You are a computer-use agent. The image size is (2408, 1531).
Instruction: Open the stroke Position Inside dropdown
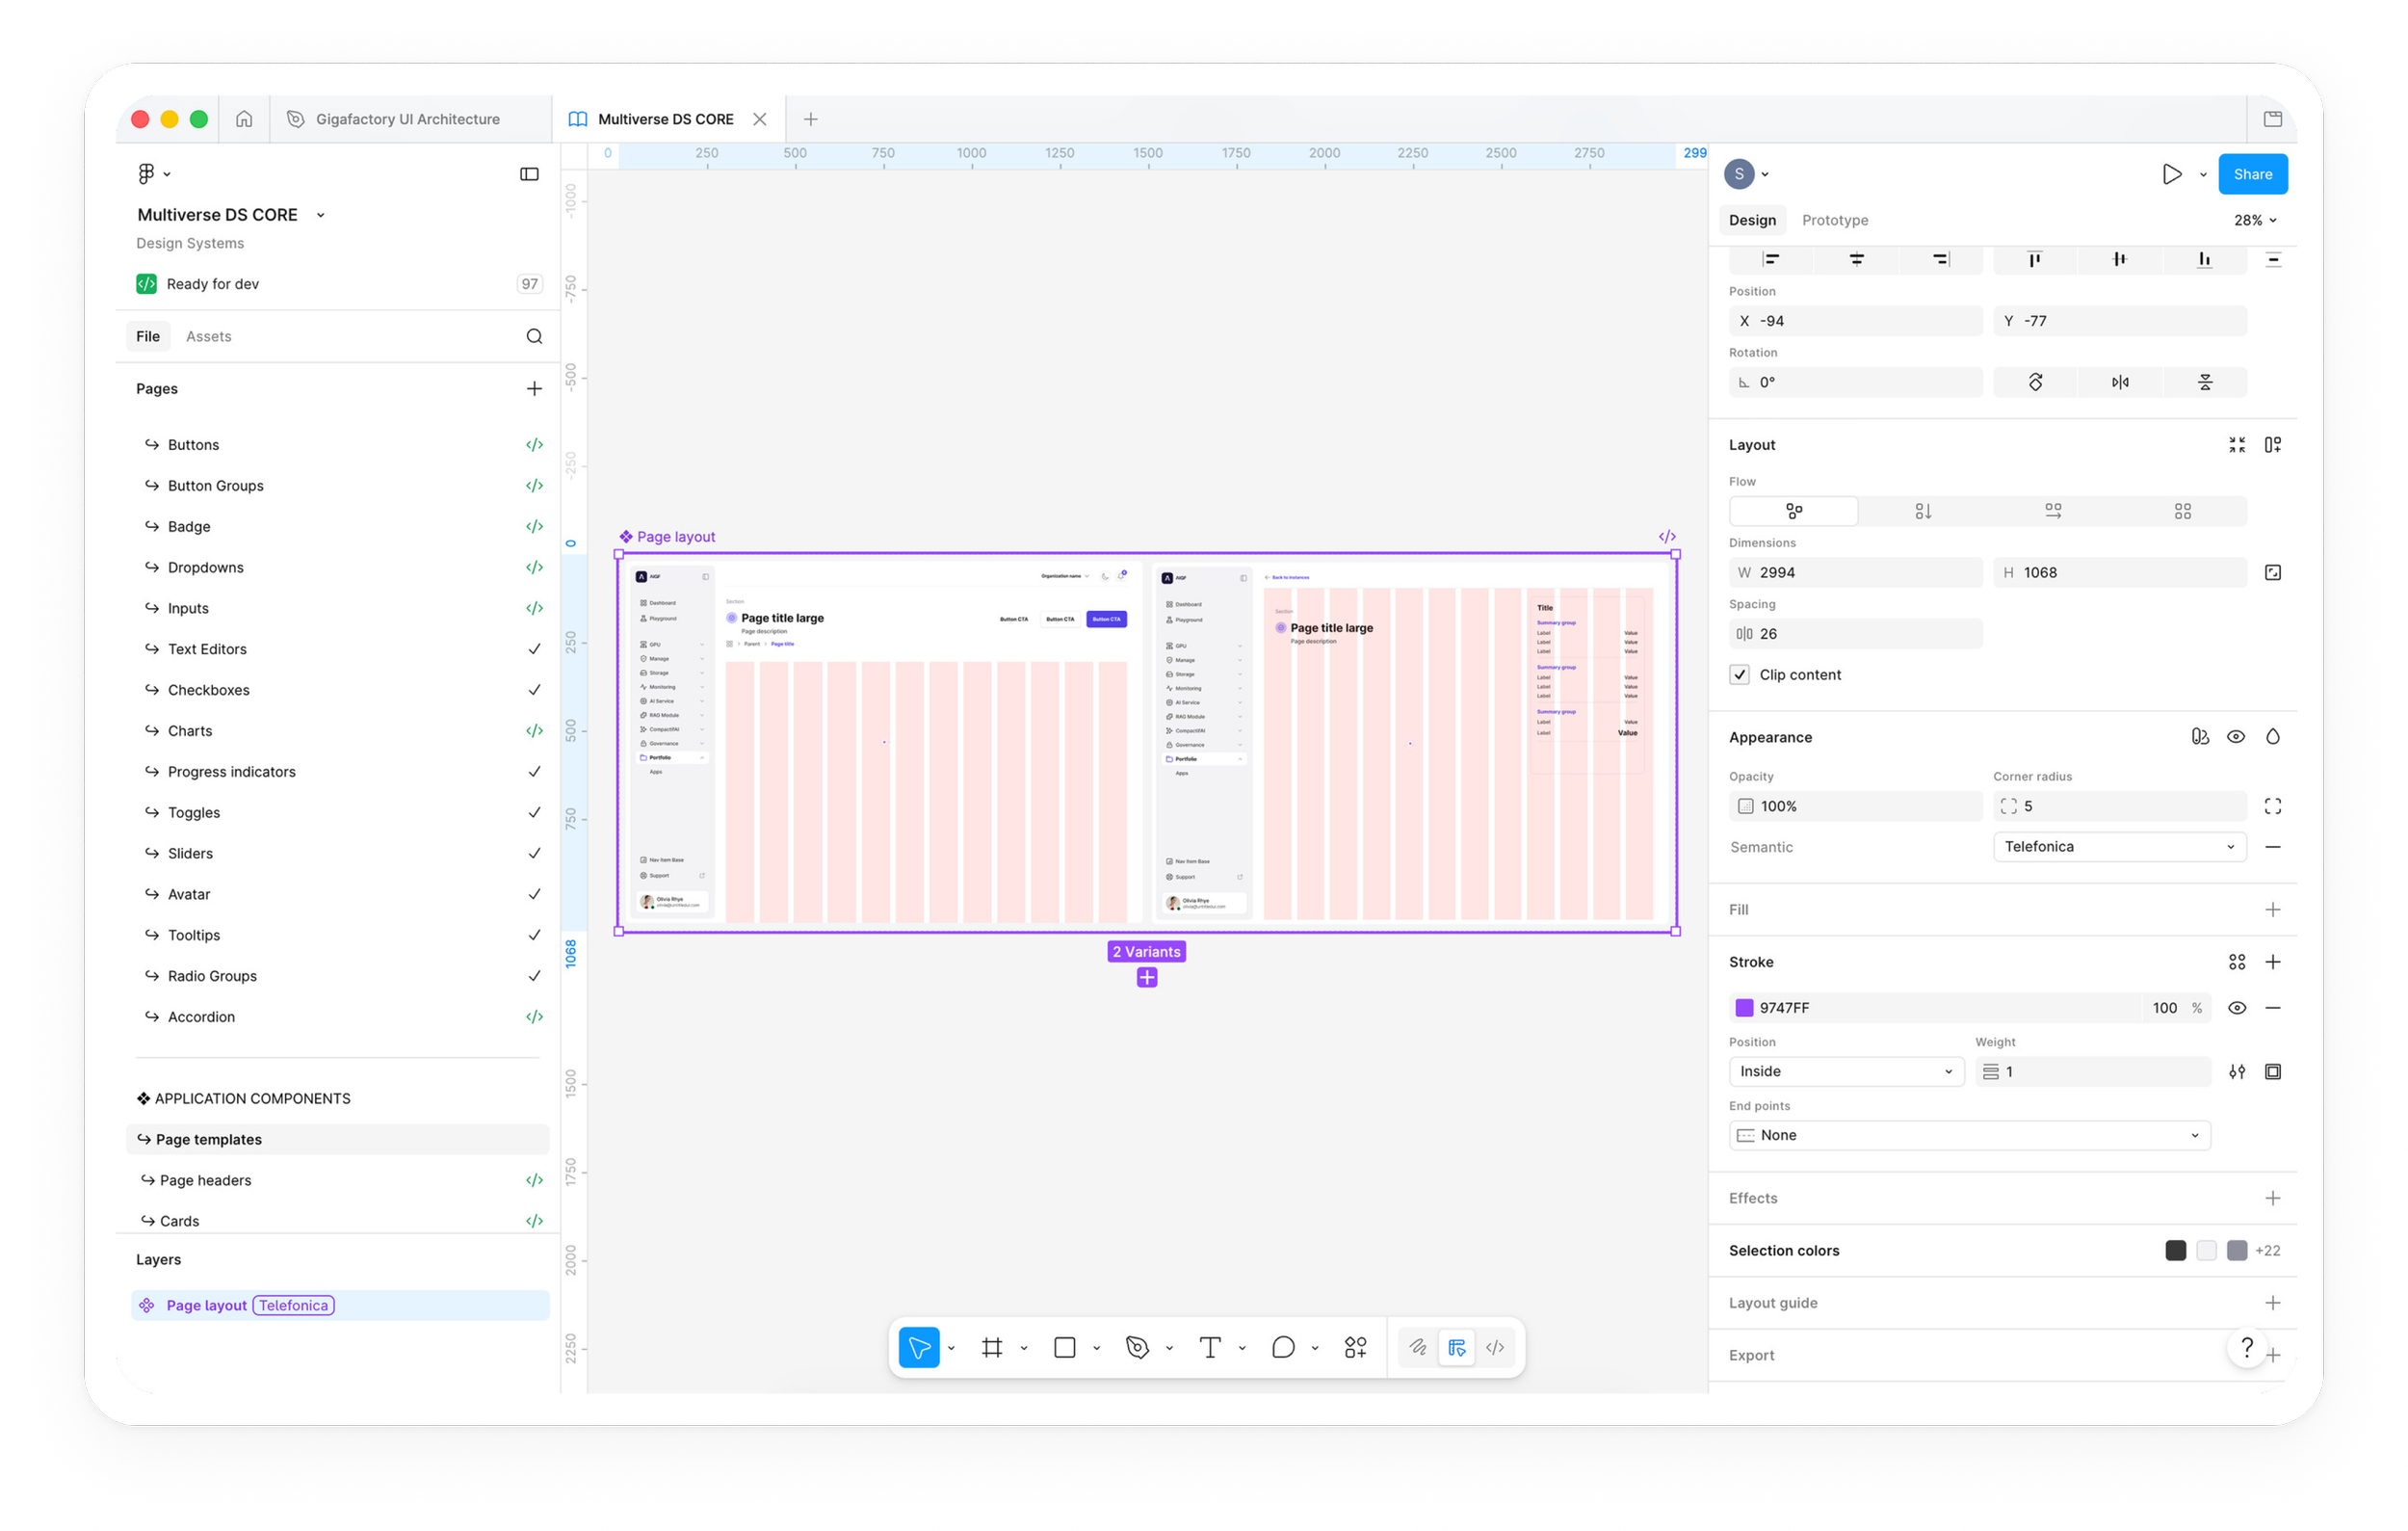1846,1072
